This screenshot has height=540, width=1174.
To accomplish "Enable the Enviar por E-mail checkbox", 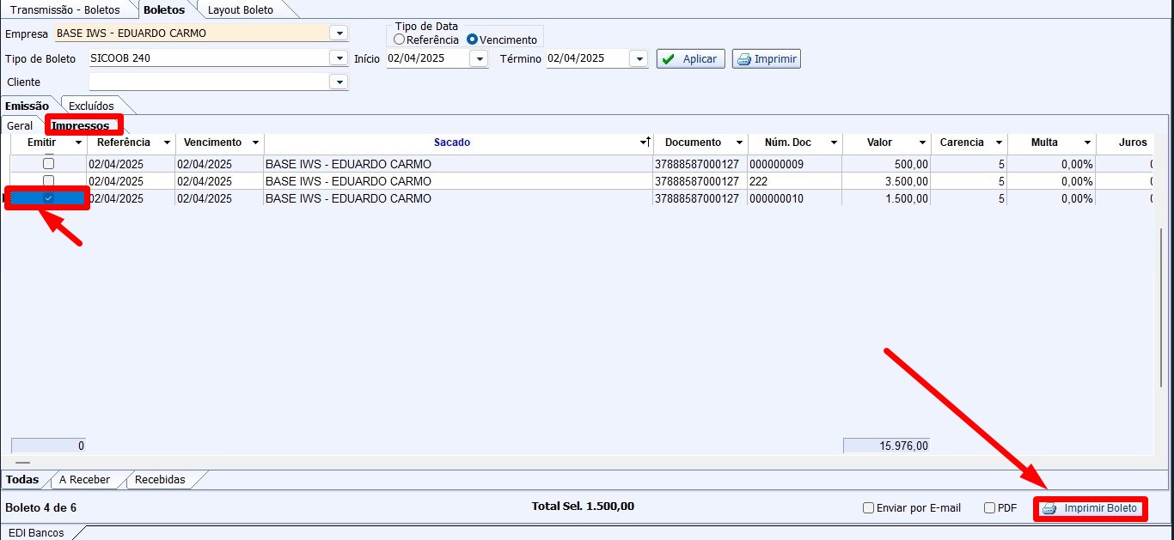I will (x=869, y=508).
